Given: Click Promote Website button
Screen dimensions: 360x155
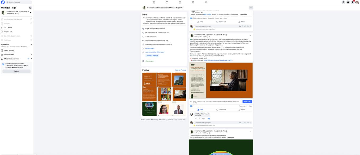Looking at the screenshot, I should coord(152,56).
